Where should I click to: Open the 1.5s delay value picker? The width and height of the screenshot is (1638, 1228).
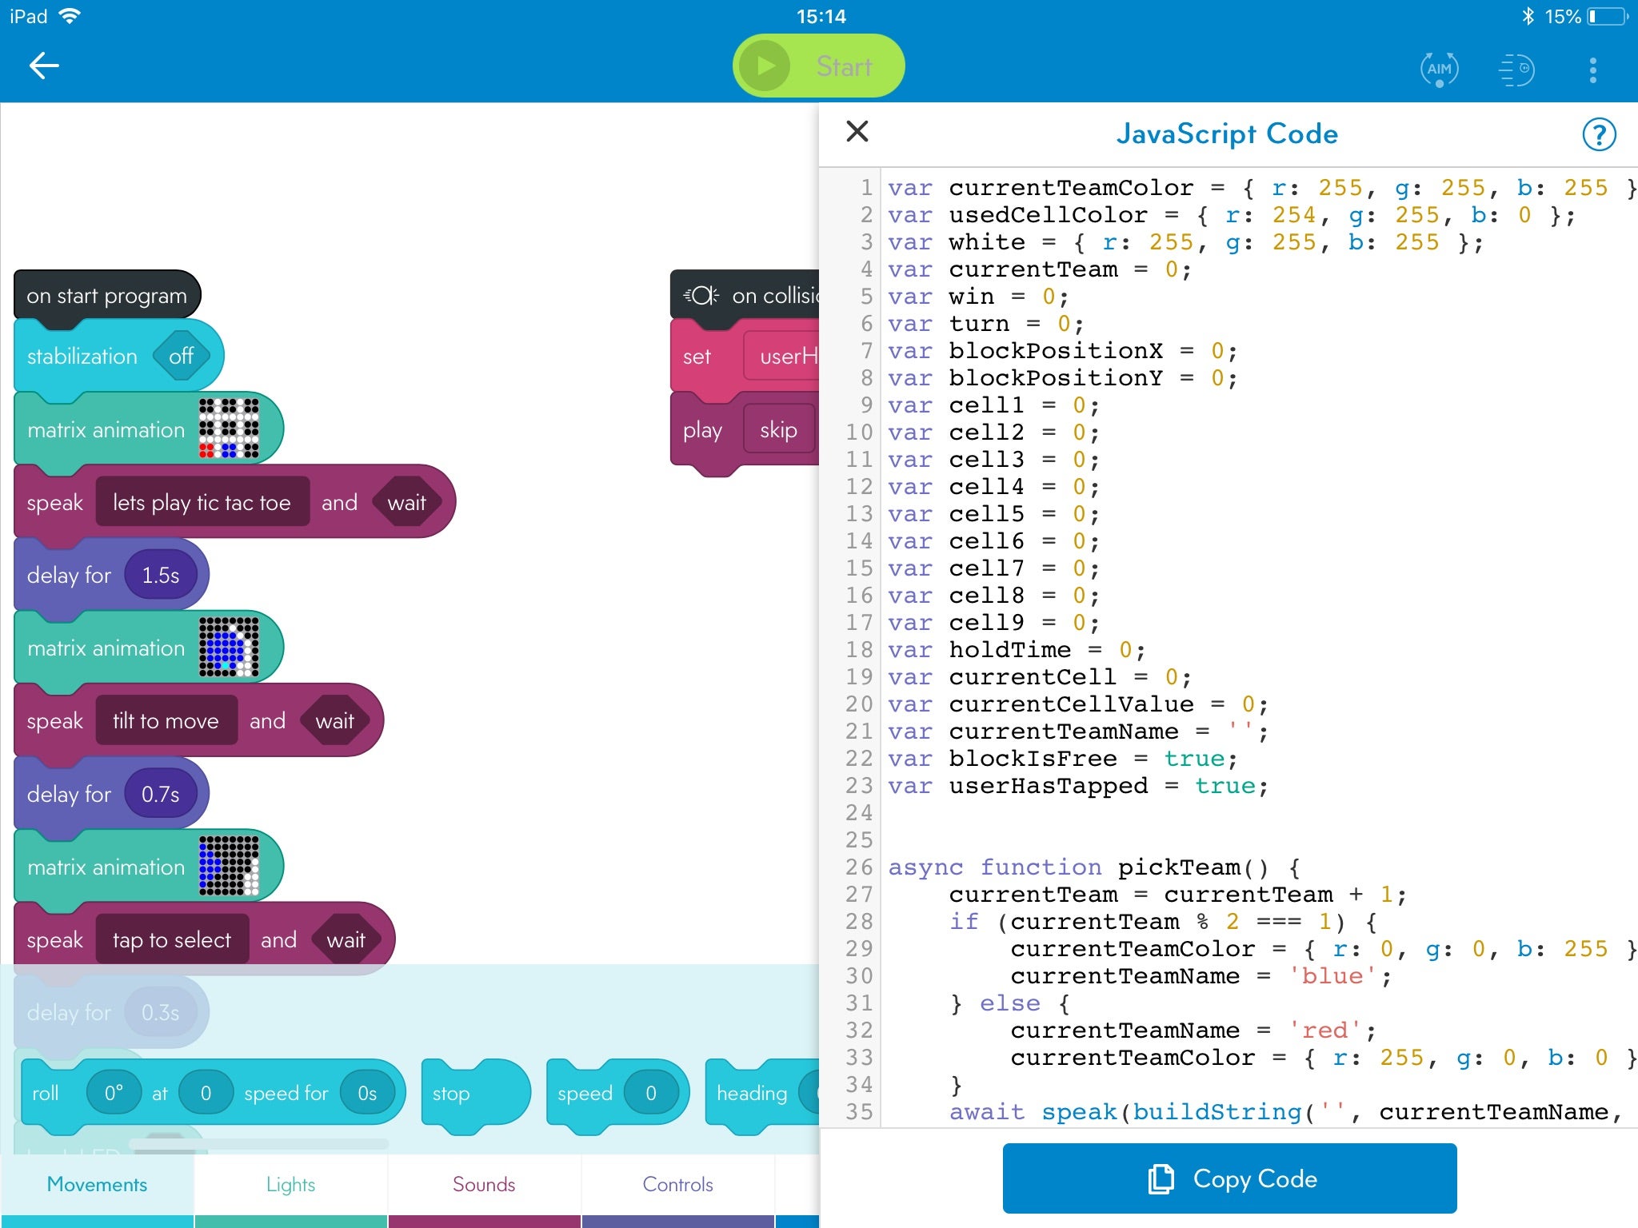(160, 576)
